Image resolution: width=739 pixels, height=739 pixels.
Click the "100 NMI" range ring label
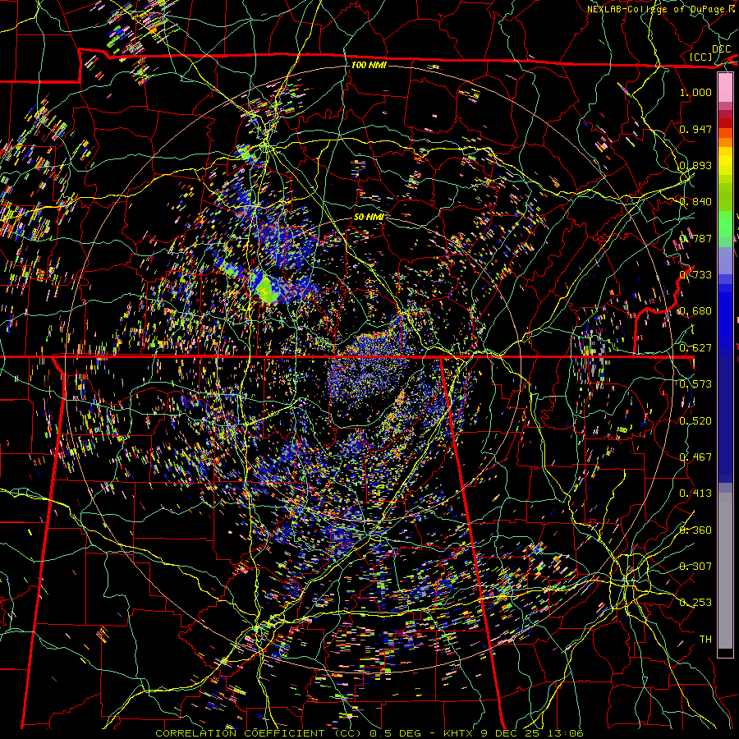point(369,65)
